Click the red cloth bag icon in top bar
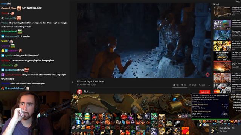Screen dimensions: 241x135 tap(124, 116)
